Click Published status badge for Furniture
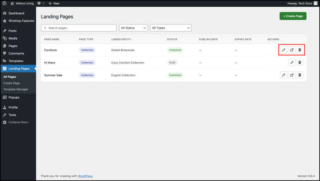The width and height of the screenshot is (320, 181). pyautogui.click(x=175, y=50)
